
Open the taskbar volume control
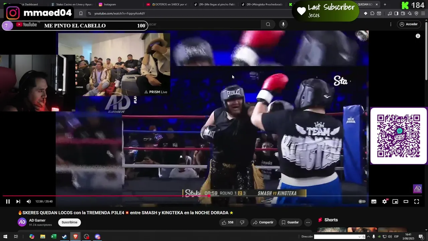click(x=390, y=237)
